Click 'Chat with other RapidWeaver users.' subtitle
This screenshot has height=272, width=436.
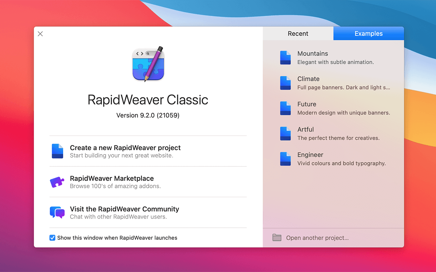coord(118,217)
